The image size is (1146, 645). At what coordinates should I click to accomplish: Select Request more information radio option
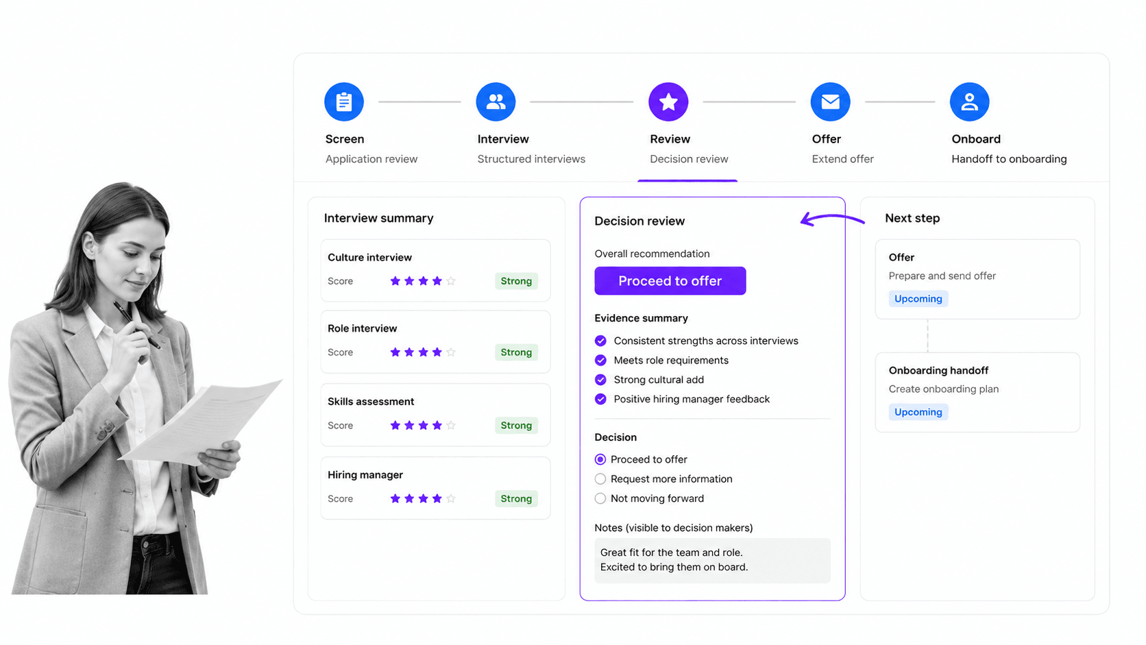[600, 479]
